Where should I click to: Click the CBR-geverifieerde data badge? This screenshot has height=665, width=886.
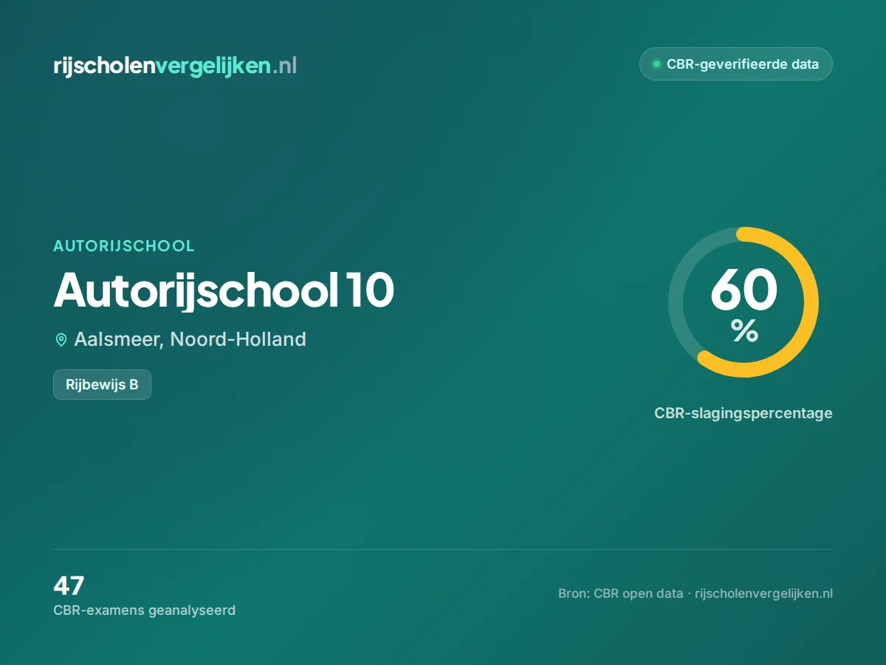click(736, 64)
